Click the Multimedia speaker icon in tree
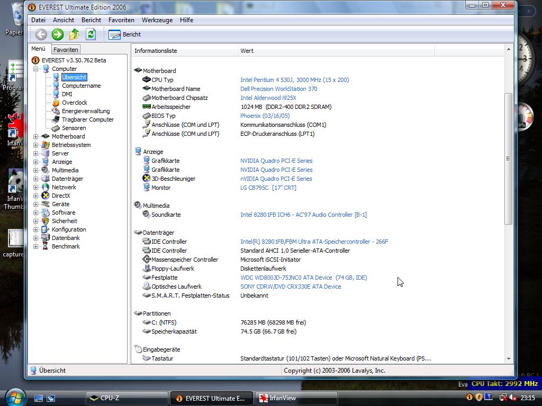The height and width of the screenshot is (406, 542). 46,170
